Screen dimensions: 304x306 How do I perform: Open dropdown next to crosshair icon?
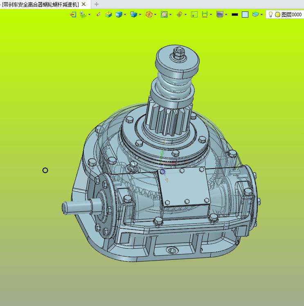point(186,14)
